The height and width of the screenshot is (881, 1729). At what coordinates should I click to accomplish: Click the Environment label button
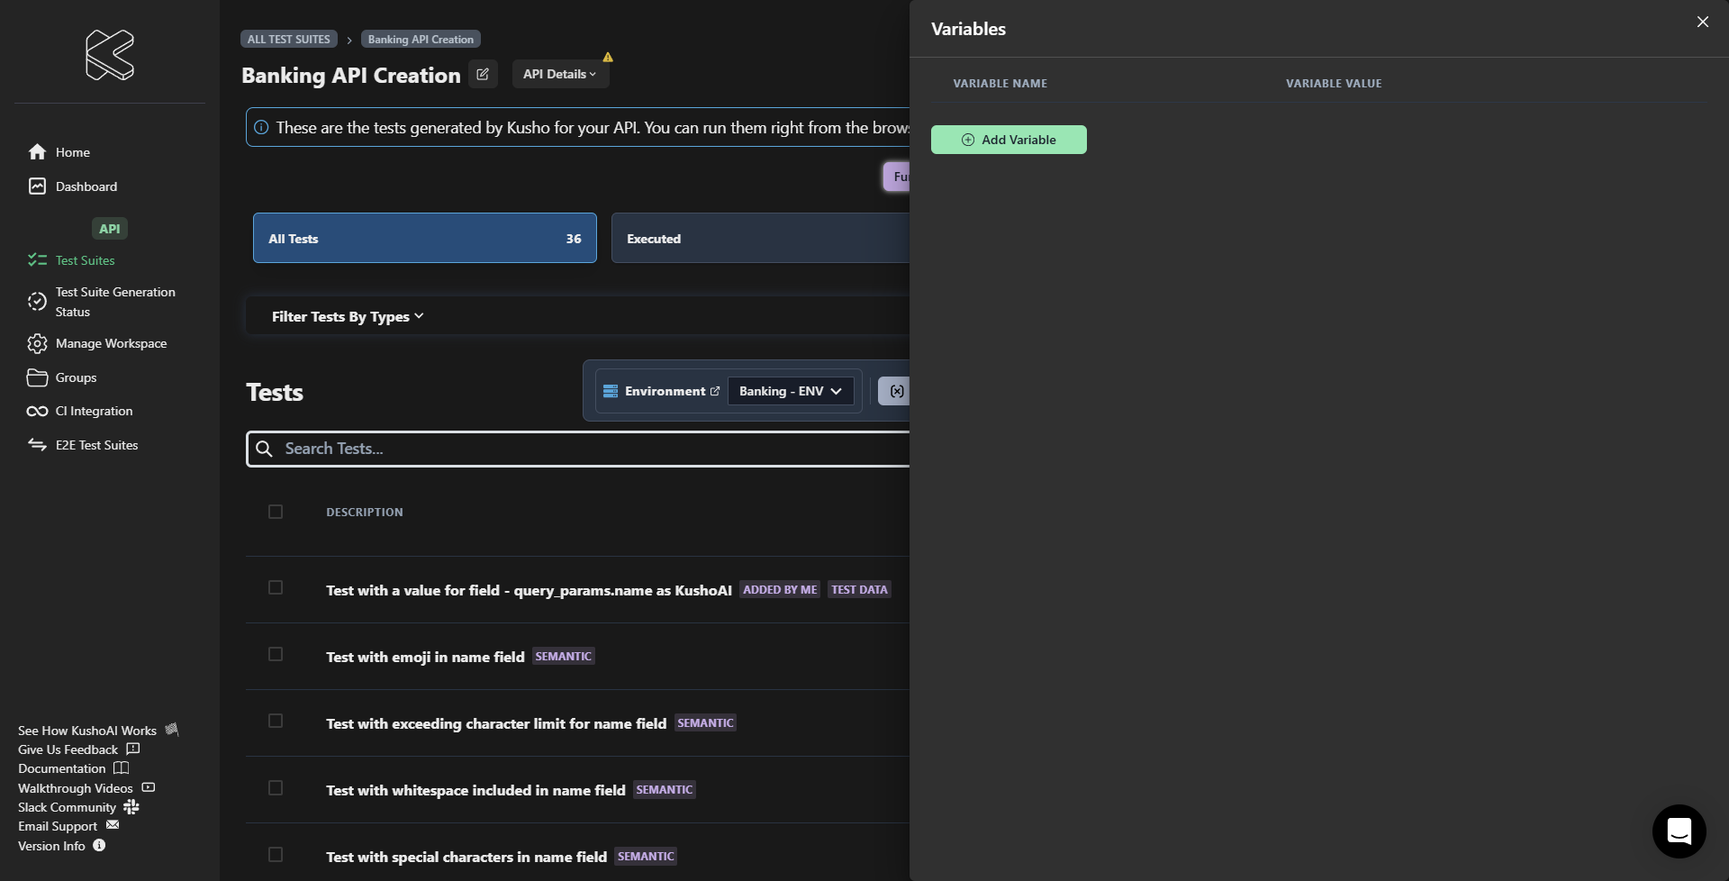[x=665, y=391]
